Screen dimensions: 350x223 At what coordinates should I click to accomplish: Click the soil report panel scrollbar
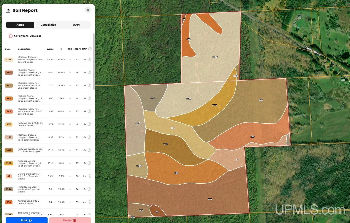[94, 62]
